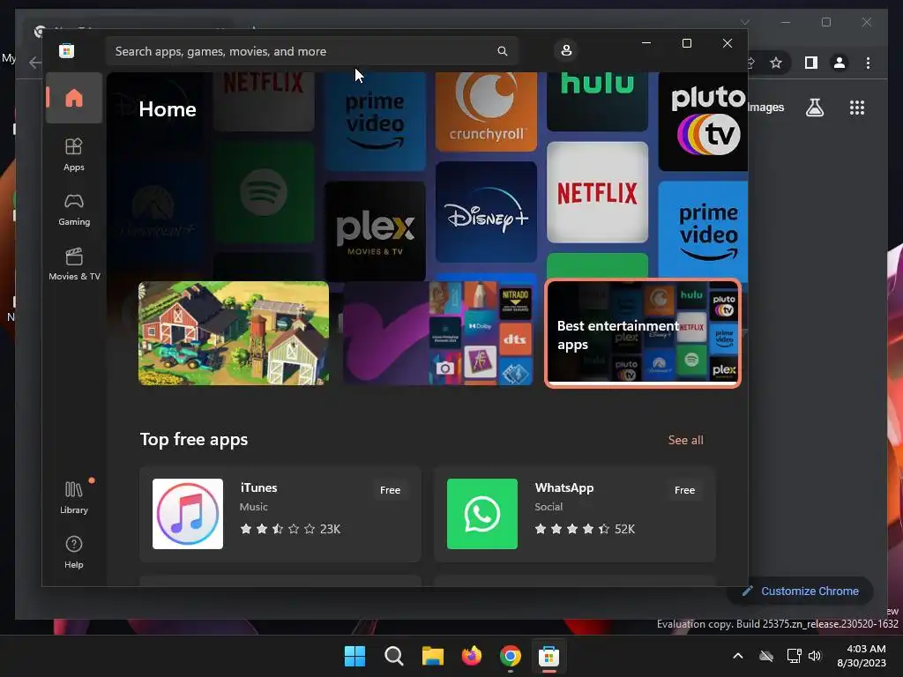The image size is (903, 677).
Task: Bookmark the page with Chrome's star icon
Action: [x=776, y=63]
